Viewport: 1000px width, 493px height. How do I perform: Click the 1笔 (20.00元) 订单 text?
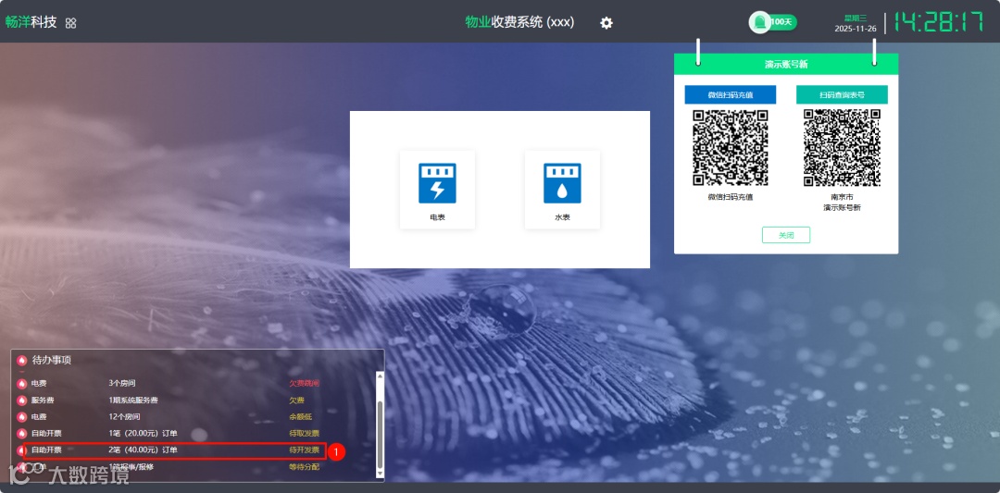tap(143, 434)
